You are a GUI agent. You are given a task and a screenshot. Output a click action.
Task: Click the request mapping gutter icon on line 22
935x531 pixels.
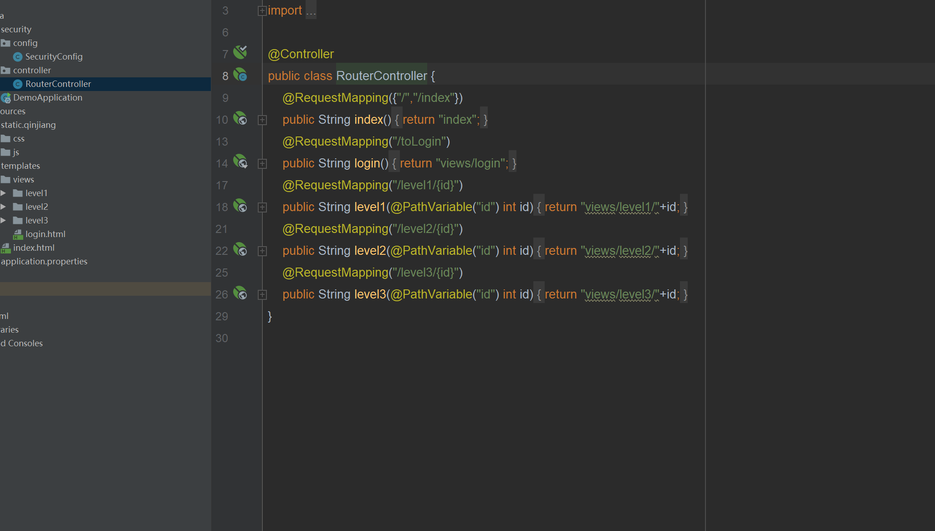click(240, 249)
